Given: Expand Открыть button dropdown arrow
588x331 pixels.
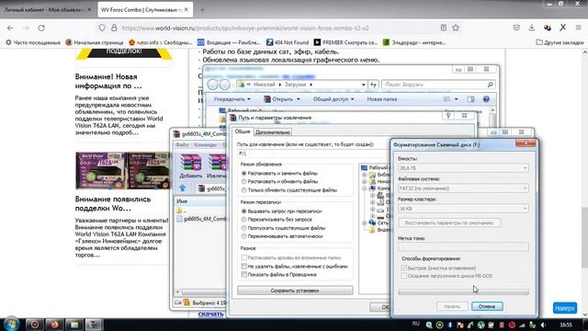Looking at the screenshot, I should [x=299, y=99].
